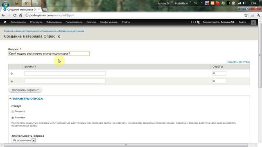Click the Drupal admin home icon
262x147 pixels.
tap(5, 22)
